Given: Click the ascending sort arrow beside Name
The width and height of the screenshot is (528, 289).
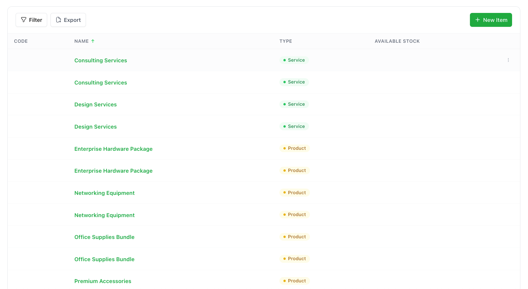Looking at the screenshot, I should 93,41.
